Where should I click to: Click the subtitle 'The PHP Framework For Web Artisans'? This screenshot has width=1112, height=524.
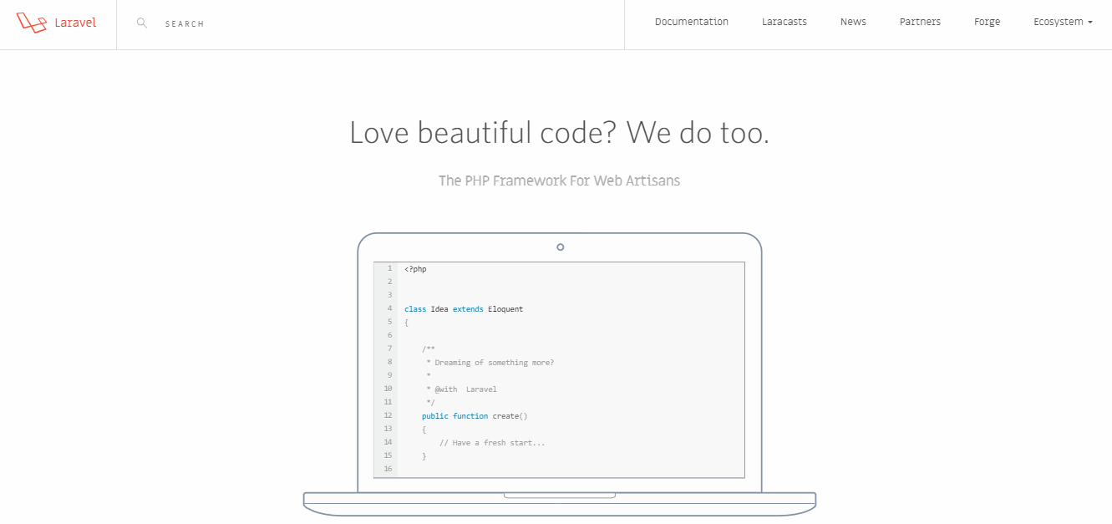pos(559,181)
